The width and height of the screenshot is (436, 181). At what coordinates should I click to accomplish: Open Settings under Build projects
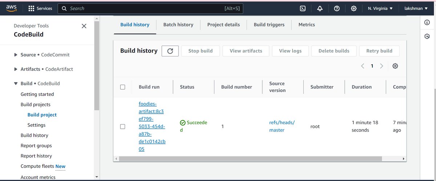pyautogui.click(x=36, y=125)
